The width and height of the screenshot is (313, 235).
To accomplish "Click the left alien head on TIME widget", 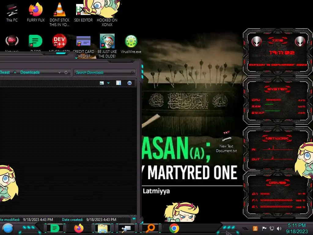I will (256, 42).
